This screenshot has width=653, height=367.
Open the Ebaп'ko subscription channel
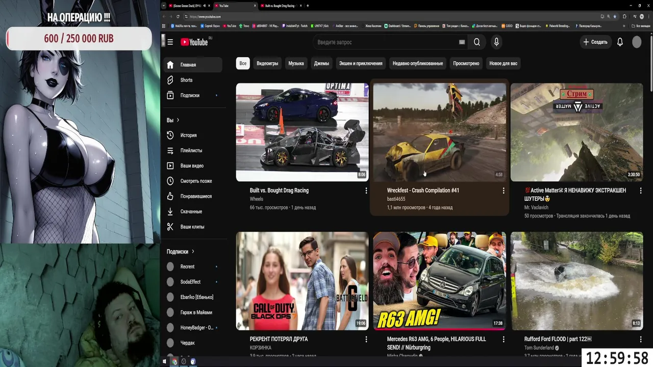point(192,297)
